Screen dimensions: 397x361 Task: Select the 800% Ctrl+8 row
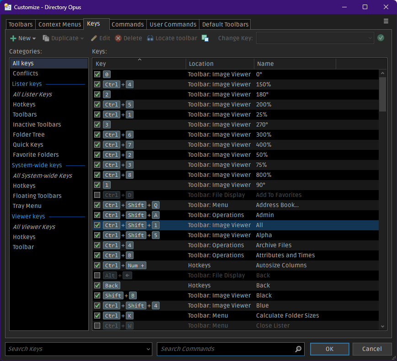click(236, 175)
